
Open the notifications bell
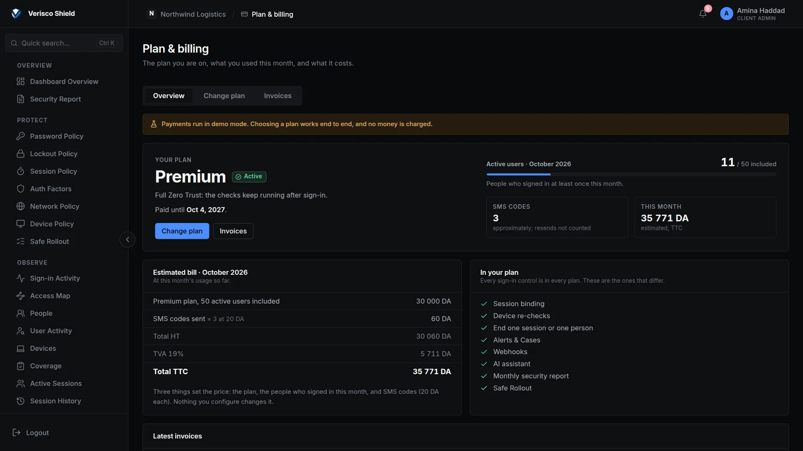(x=703, y=14)
